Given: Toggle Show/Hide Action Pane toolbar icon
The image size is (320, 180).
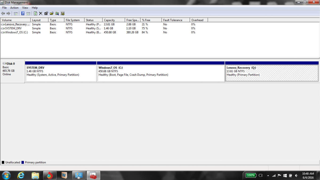Looking at the screenshot, I should click(x=28, y=13).
